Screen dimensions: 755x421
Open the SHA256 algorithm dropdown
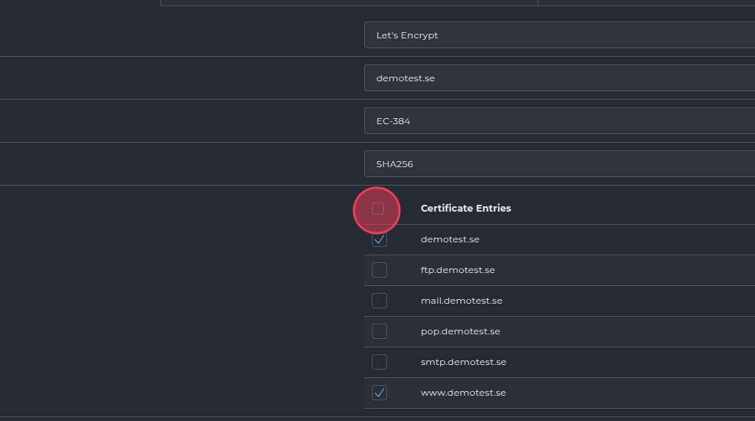(x=559, y=164)
